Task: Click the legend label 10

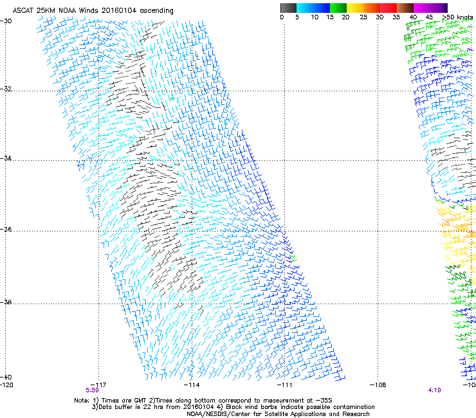Action: pyautogui.click(x=315, y=17)
